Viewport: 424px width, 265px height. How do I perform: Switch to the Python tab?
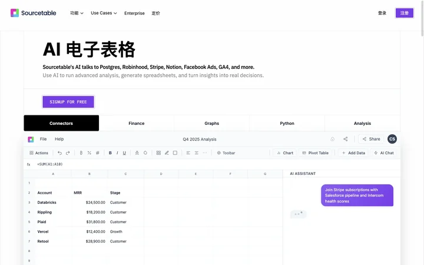(x=287, y=123)
